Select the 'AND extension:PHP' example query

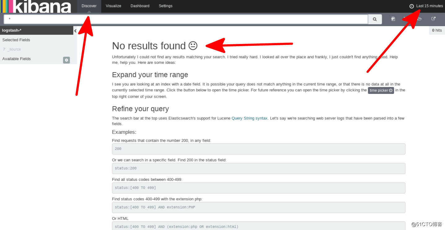pyautogui.click(x=258, y=207)
